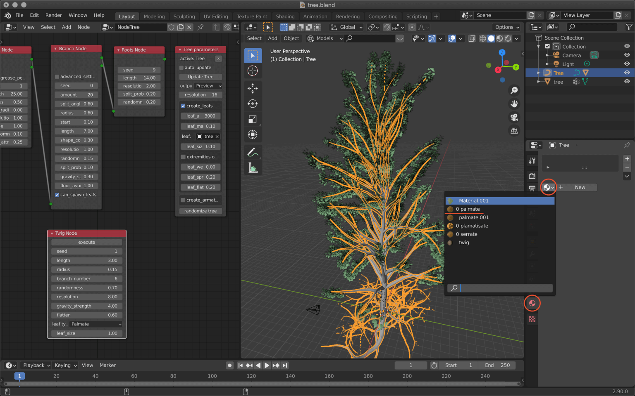Switch to material preview viewport shading

tap(499, 38)
